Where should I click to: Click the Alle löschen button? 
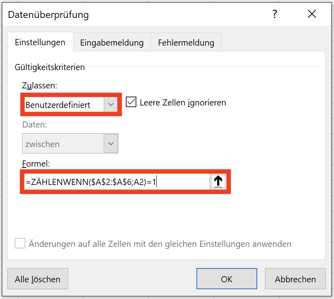[38, 279]
